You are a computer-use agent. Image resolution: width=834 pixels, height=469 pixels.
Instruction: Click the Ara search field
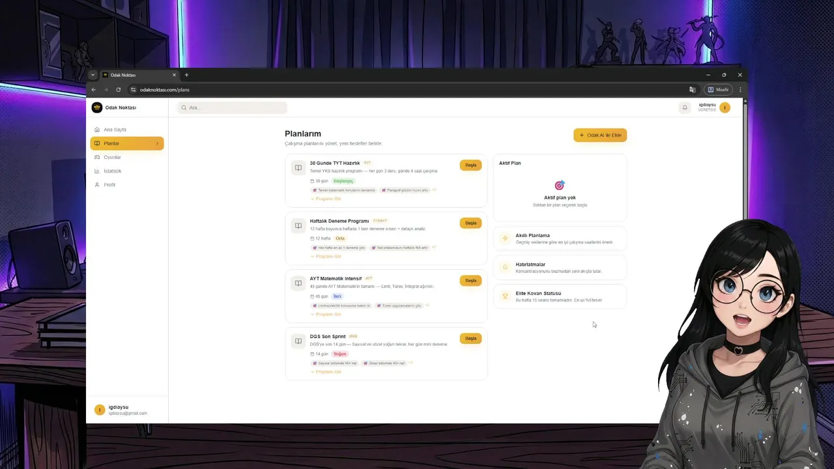232,107
